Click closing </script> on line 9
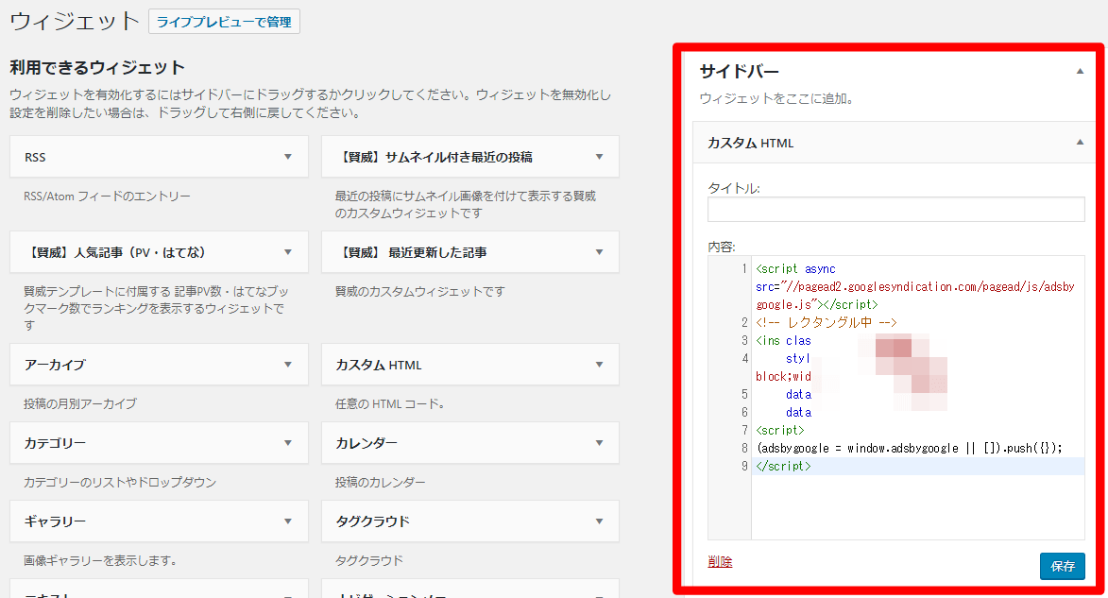The height and width of the screenshot is (598, 1108). pos(783,466)
